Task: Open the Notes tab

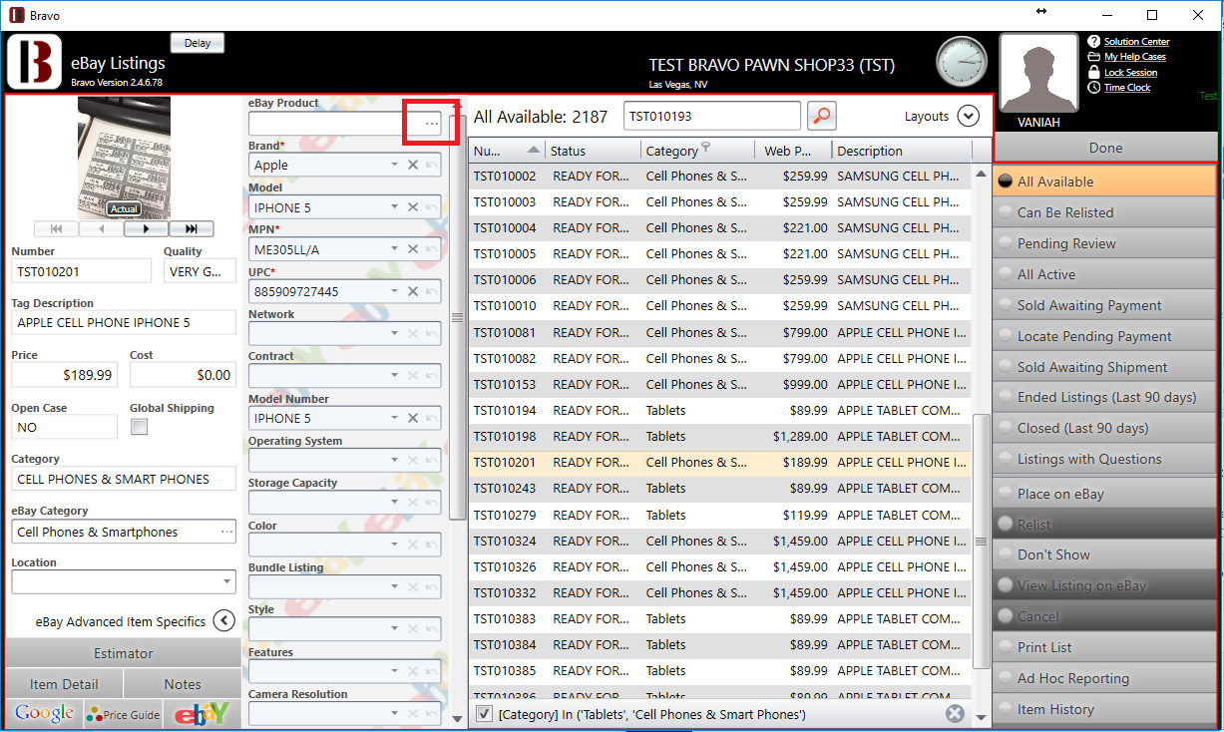Action: (183, 684)
